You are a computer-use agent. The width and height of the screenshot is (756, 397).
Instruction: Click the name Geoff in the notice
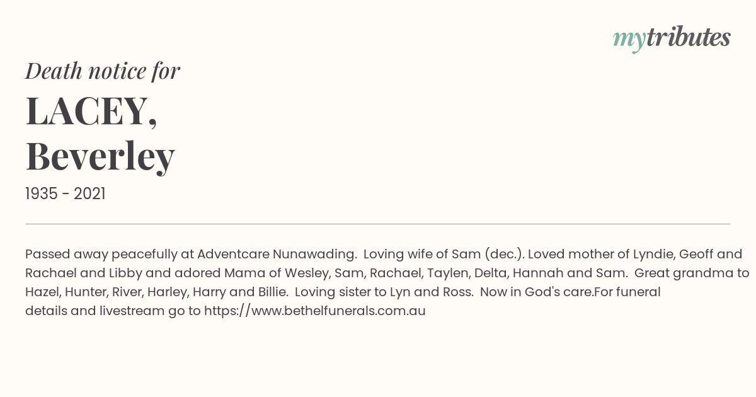(696, 255)
